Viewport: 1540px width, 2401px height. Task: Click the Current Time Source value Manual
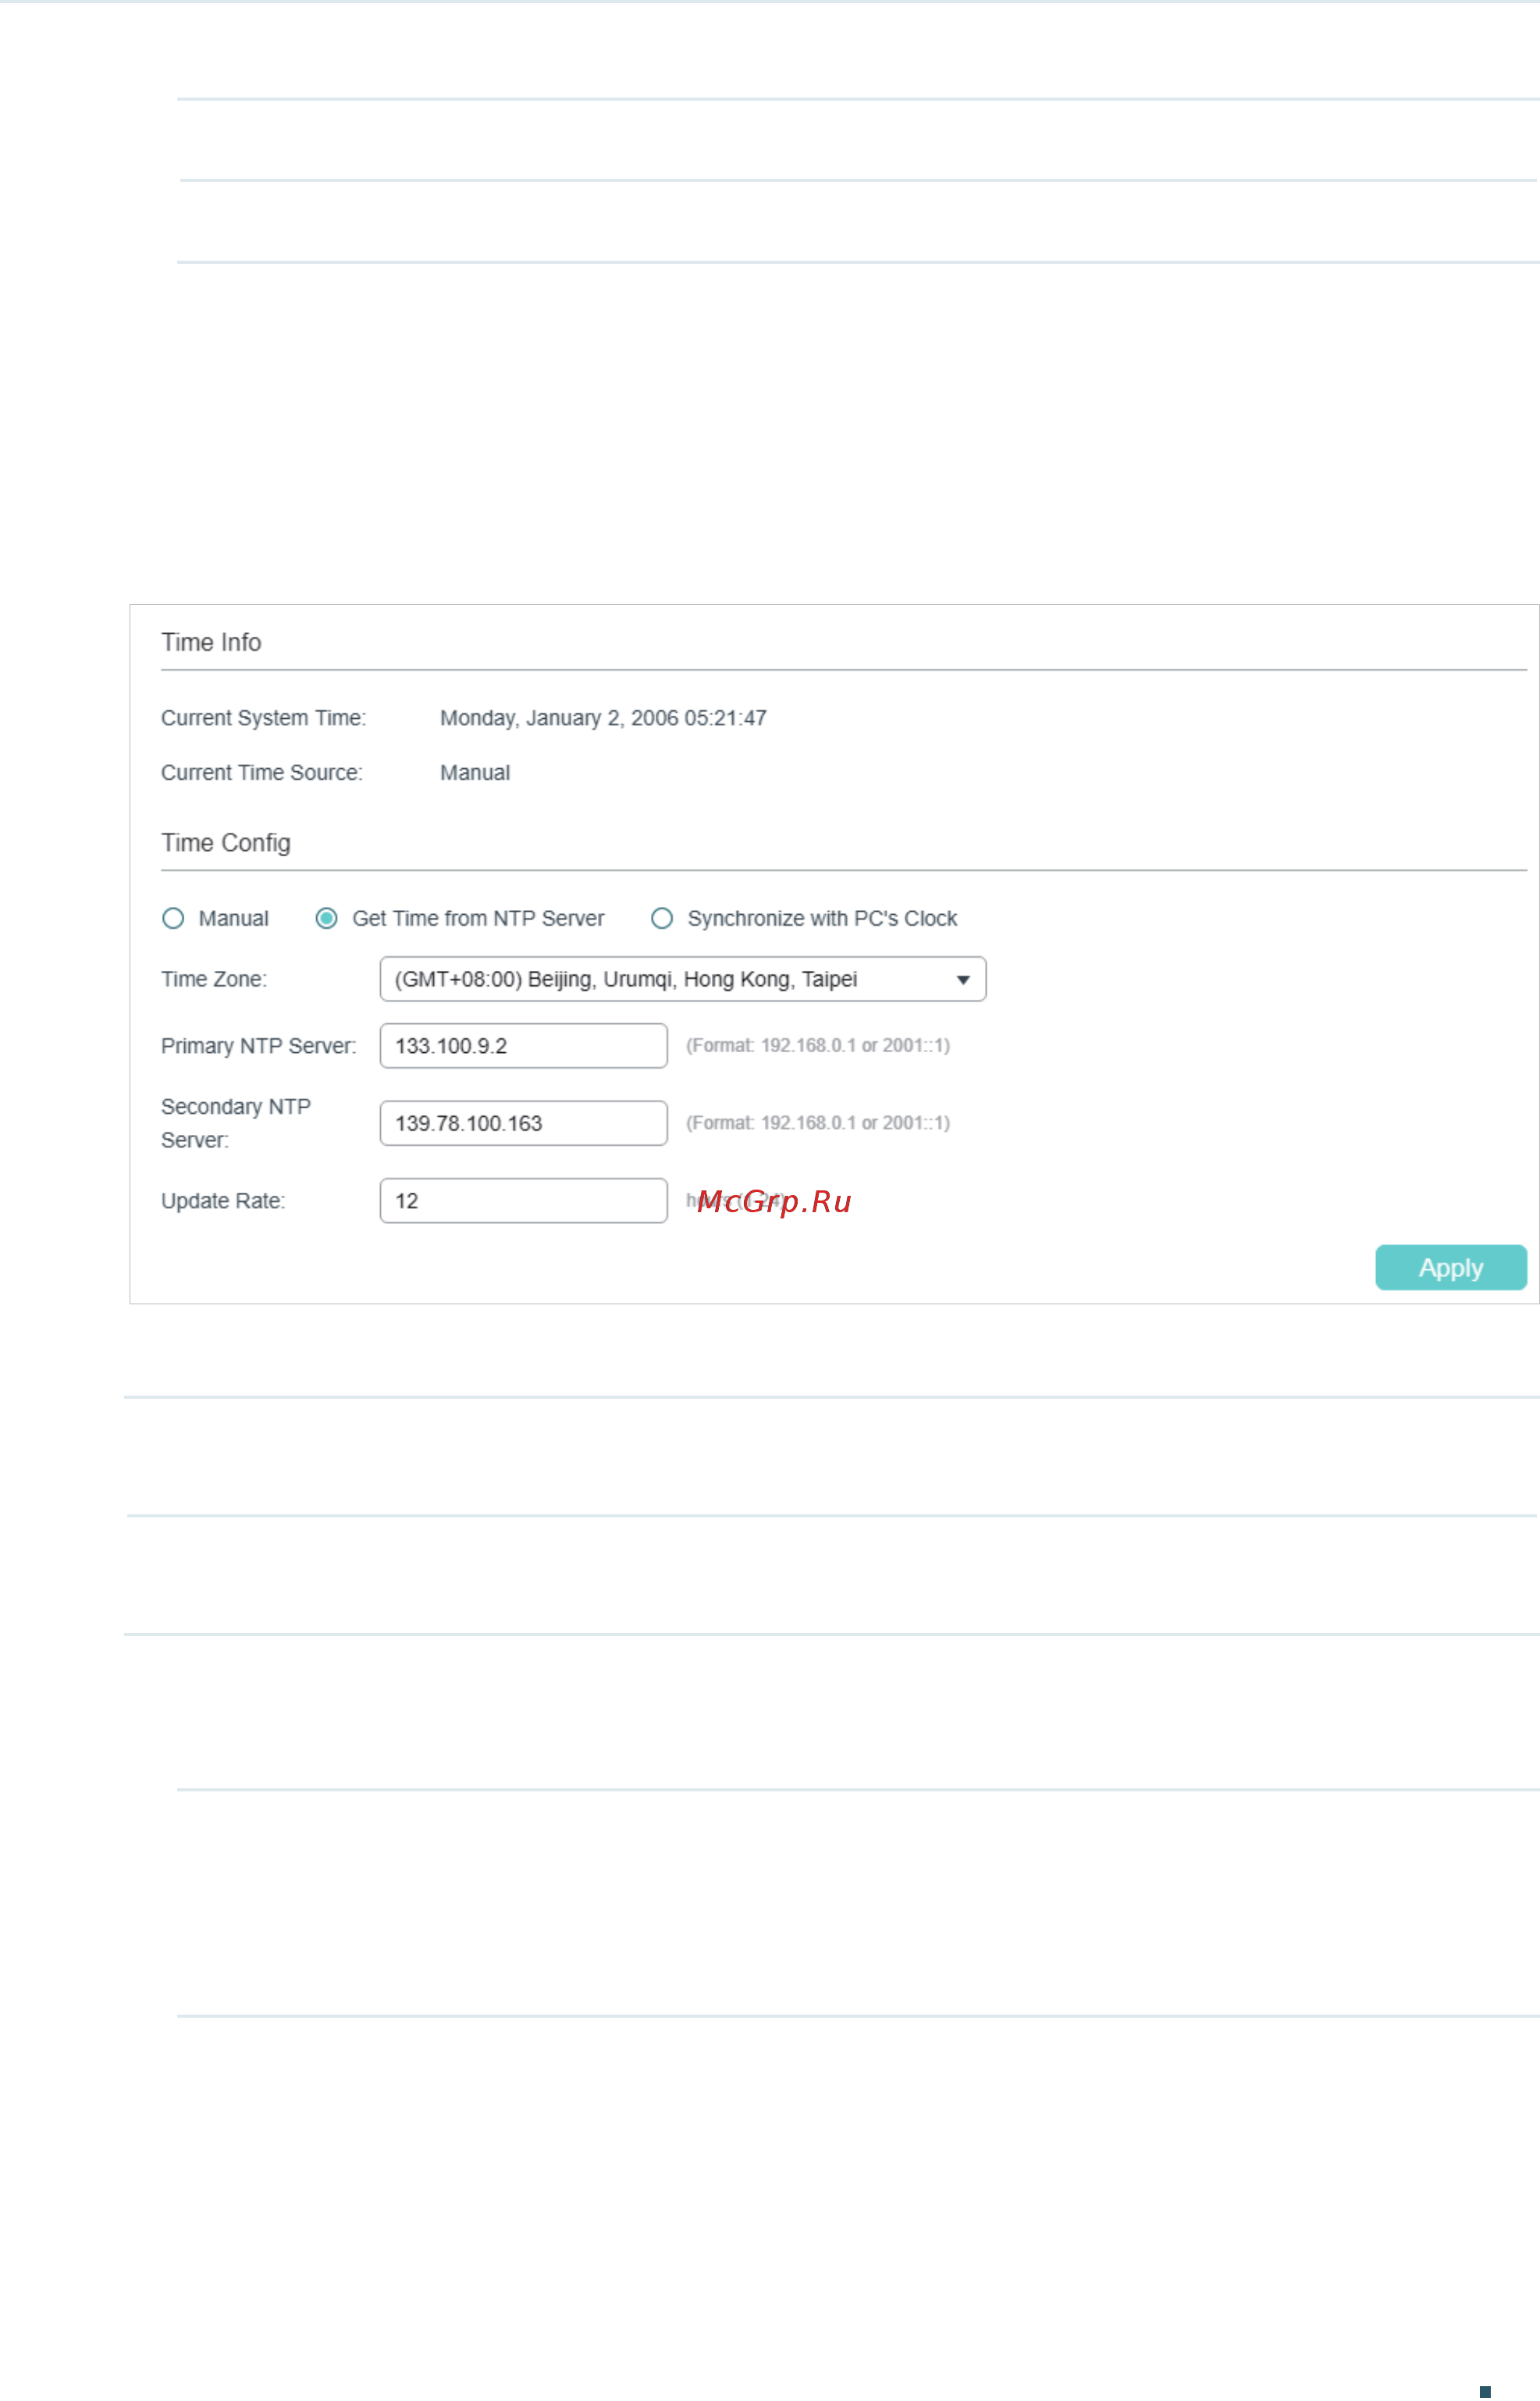point(475,773)
